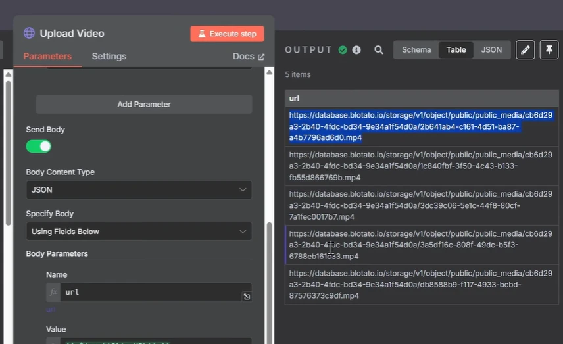Click the URL ending 87576373c9df.mp4
The image size is (563, 344).
tap(421, 284)
